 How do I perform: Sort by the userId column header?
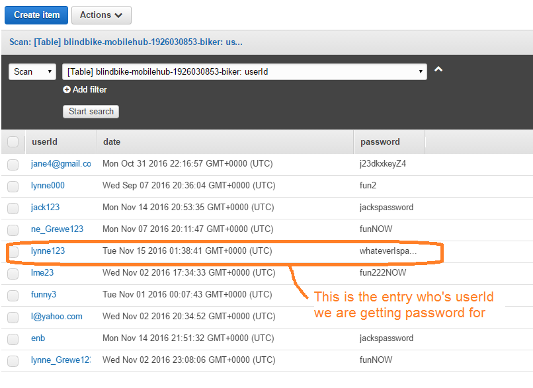[45, 142]
